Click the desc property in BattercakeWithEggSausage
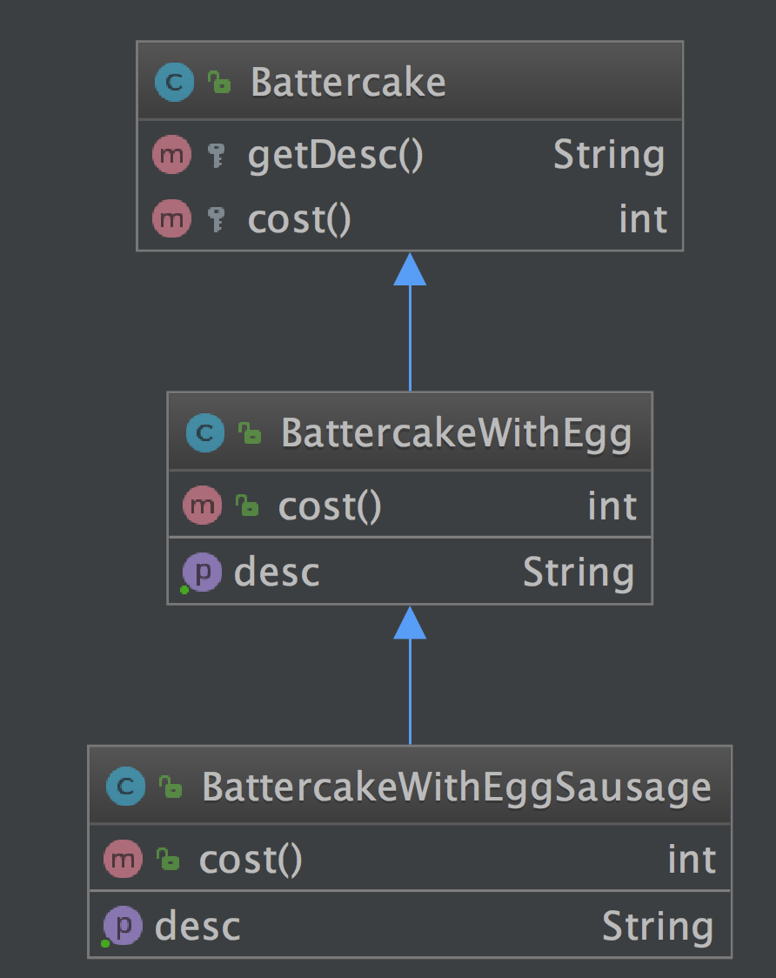The width and height of the screenshot is (776, 978). (x=197, y=927)
